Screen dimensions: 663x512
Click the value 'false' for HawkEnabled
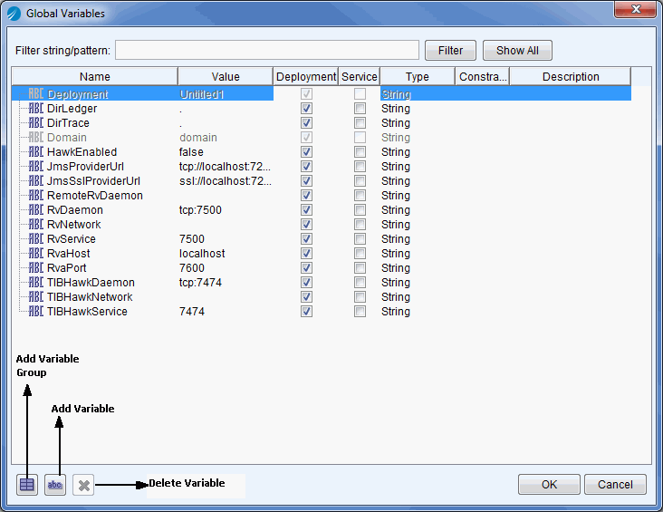[x=191, y=152]
